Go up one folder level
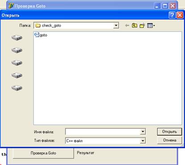The image size is (185, 165). tap(135, 25)
